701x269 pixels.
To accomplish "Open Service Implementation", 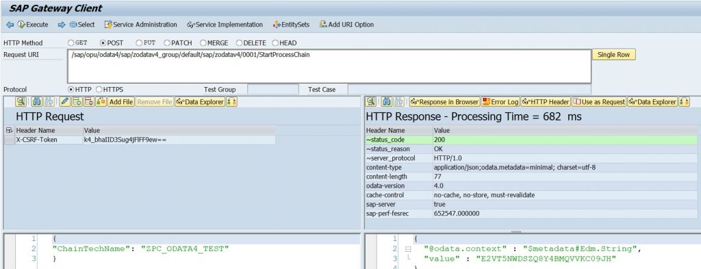I will [225, 25].
